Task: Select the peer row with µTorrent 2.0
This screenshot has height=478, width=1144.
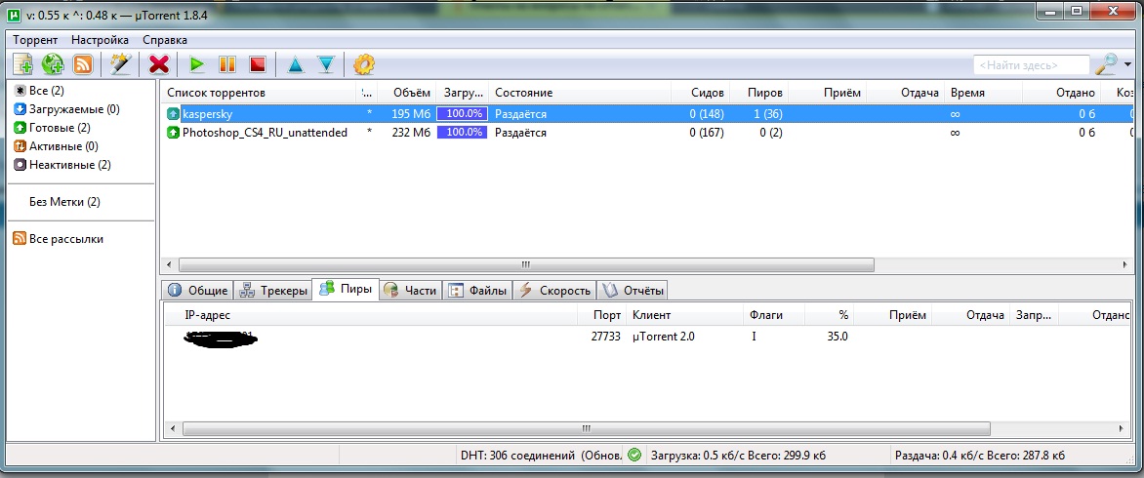Action: (648, 337)
